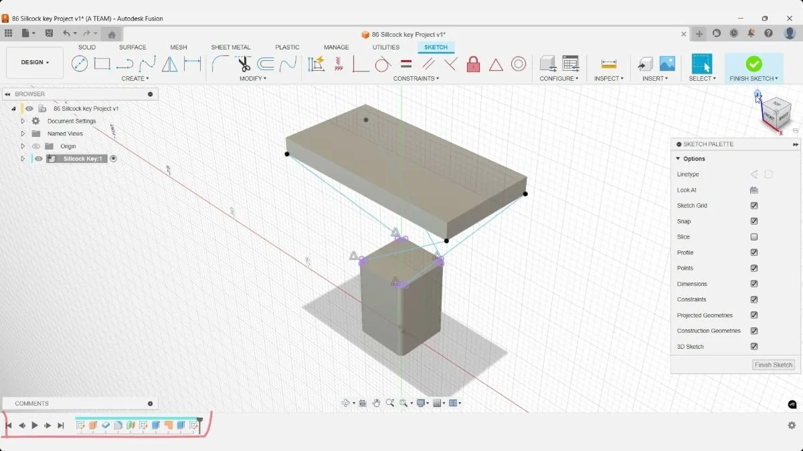Click the Insert Derive box icon
Viewport: 803px width, 451px height.
point(645,64)
